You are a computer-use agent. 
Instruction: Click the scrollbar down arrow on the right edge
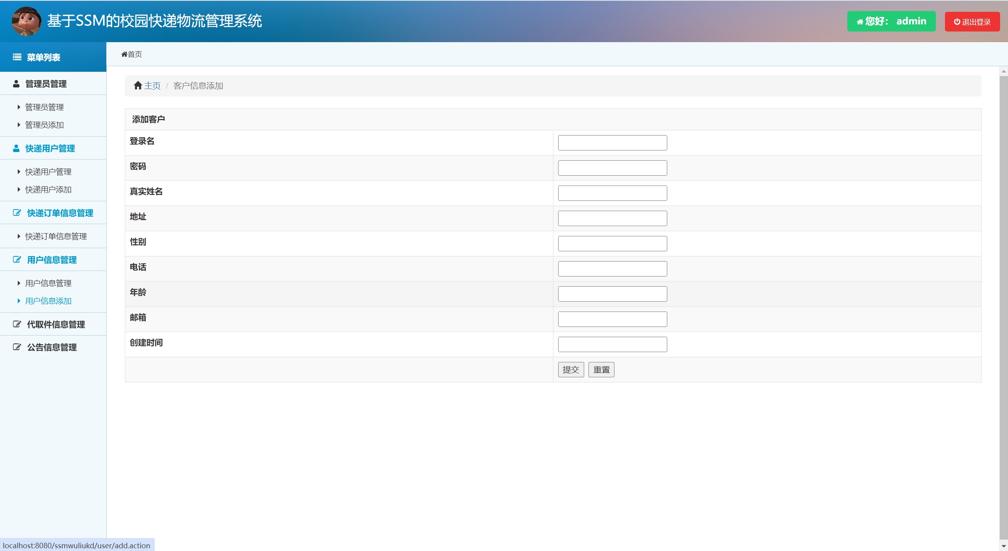coord(1003,546)
